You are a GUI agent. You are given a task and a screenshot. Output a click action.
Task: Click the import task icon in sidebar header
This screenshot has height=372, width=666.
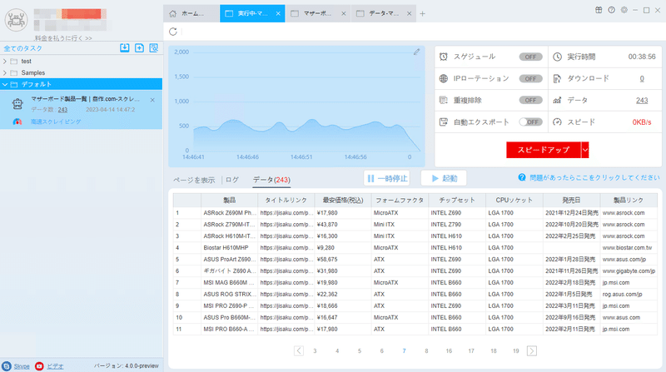click(x=124, y=47)
